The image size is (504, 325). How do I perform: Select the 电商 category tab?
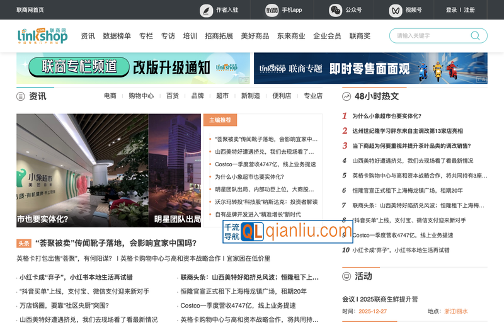[110, 96]
